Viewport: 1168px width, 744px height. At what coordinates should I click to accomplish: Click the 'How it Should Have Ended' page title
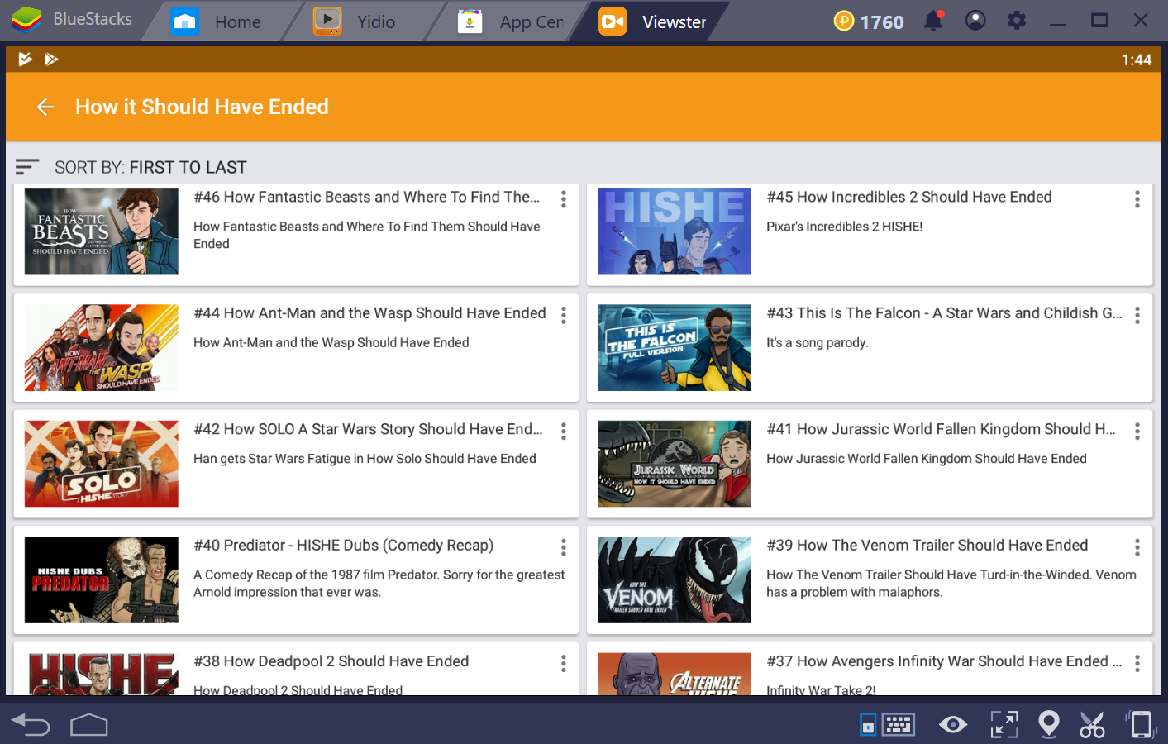[202, 107]
